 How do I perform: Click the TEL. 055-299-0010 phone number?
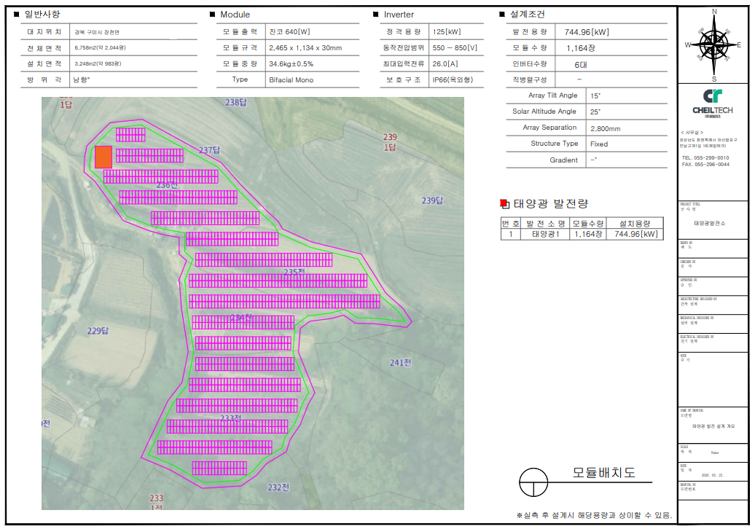point(705,157)
